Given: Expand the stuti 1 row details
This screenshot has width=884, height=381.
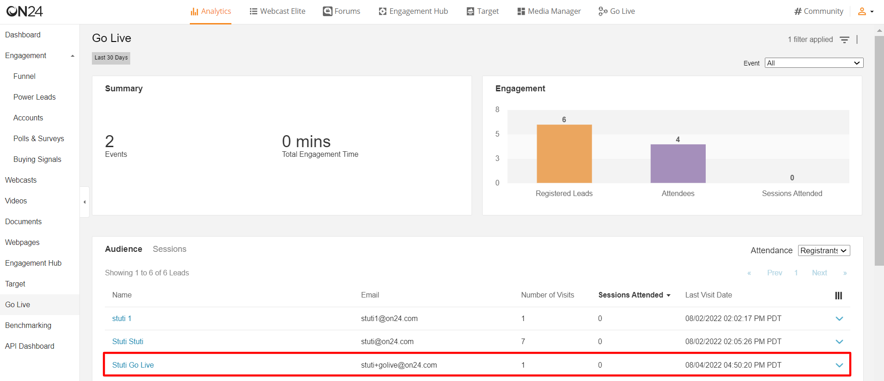Looking at the screenshot, I should point(839,319).
